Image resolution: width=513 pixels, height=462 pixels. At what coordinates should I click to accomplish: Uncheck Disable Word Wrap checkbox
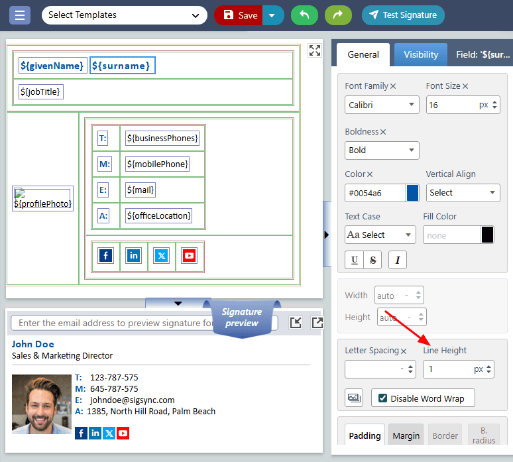coord(382,398)
